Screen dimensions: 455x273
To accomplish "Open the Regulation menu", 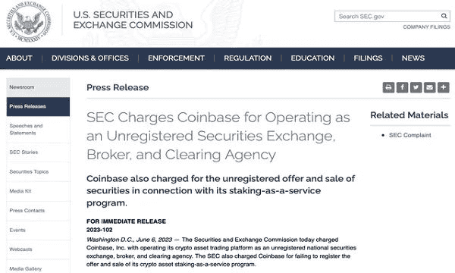I will click(x=248, y=58).
